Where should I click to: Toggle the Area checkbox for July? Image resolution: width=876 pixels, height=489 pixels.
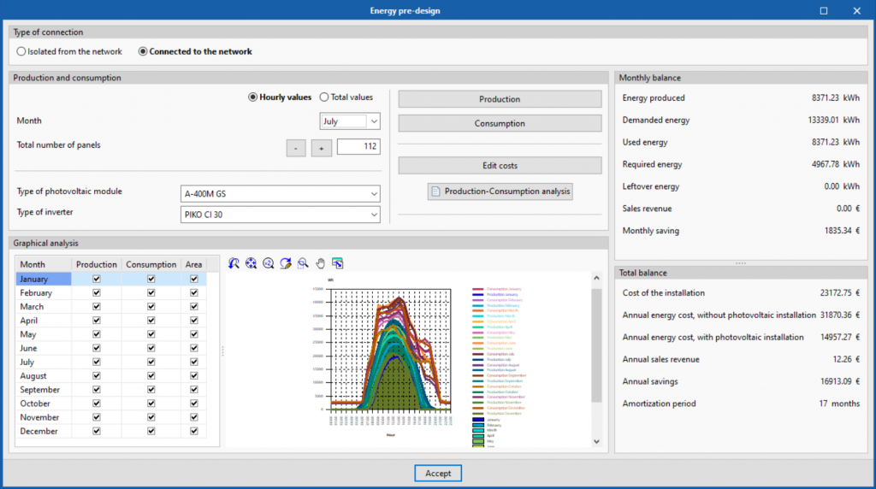coord(194,362)
